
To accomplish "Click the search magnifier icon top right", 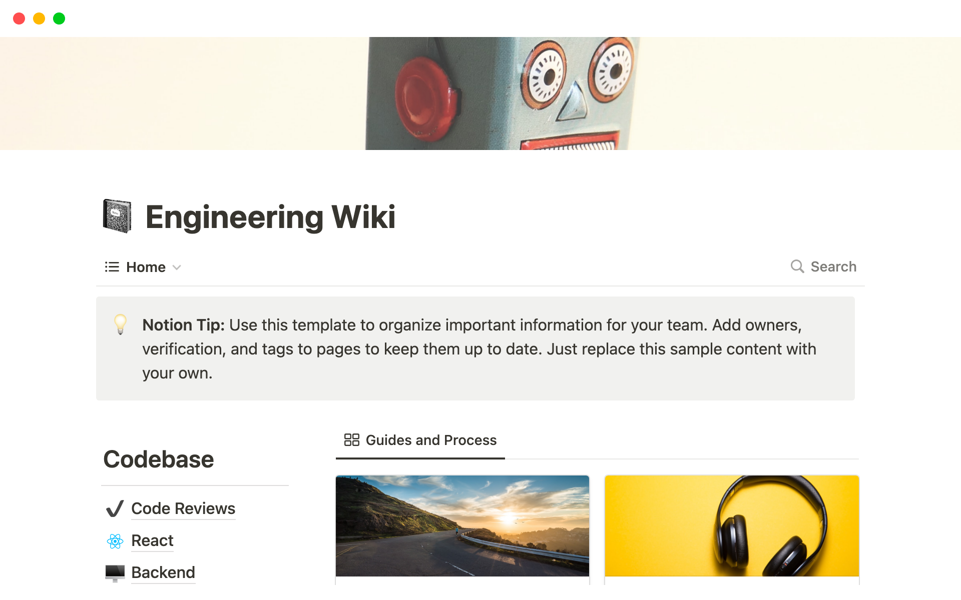I will (796, 266).
